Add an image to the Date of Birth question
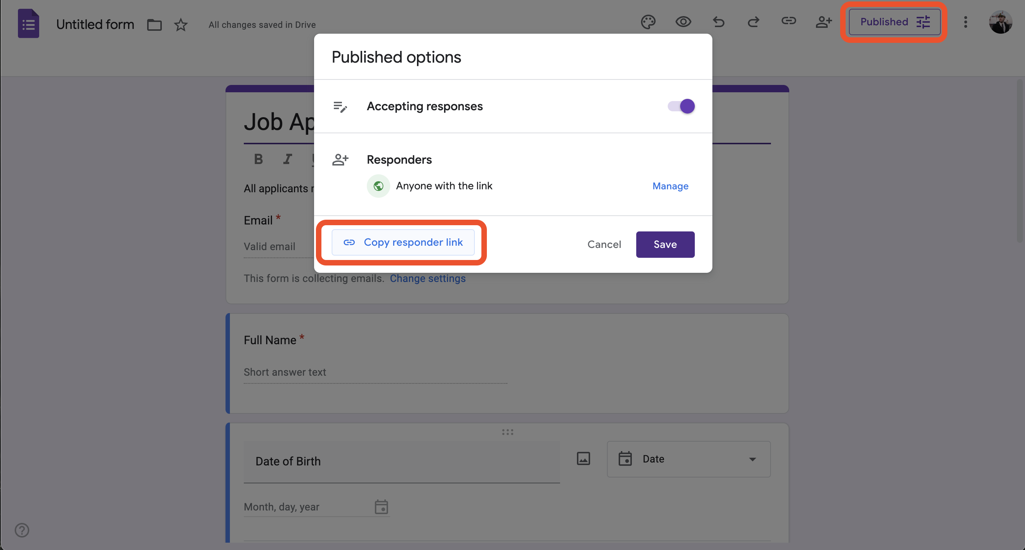Screen dimensions: 1025x550 point(583,458)
